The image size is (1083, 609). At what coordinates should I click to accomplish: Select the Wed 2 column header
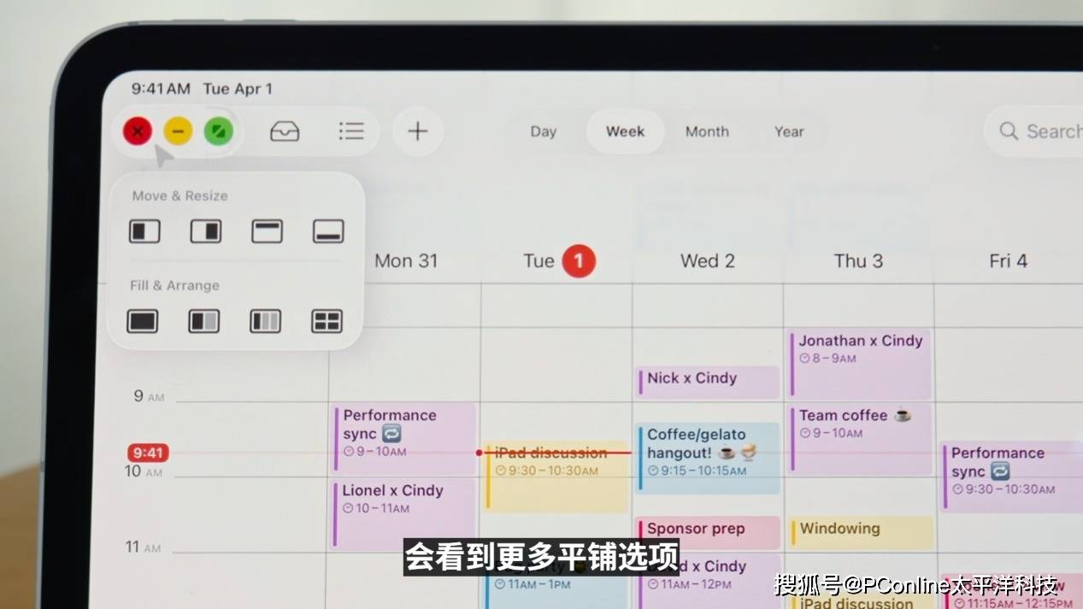click(707, 261)
